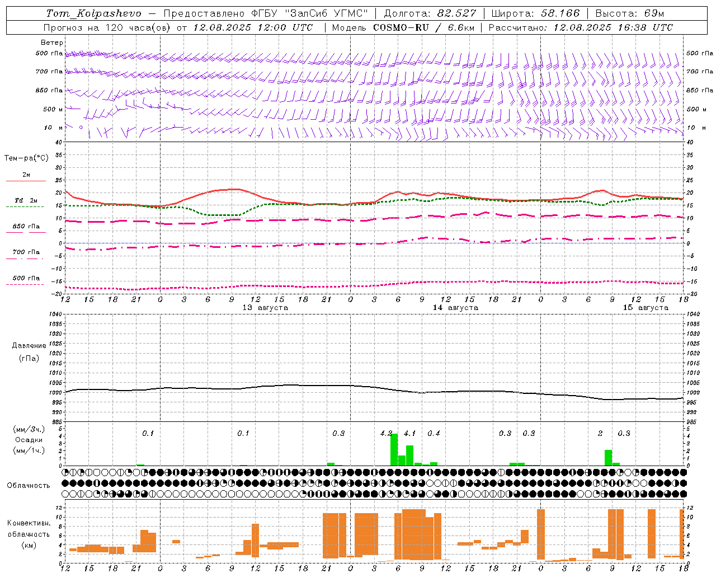The height and width of the screenshot is (573, 716).
Task: Click the 4.1 precipitation total value
Action: [x=410, y=433]
